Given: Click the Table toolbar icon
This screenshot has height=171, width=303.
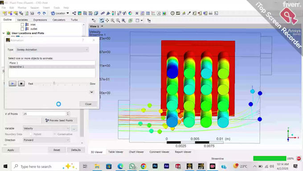Looking at the screenshot, I should [x=148, y=13].
